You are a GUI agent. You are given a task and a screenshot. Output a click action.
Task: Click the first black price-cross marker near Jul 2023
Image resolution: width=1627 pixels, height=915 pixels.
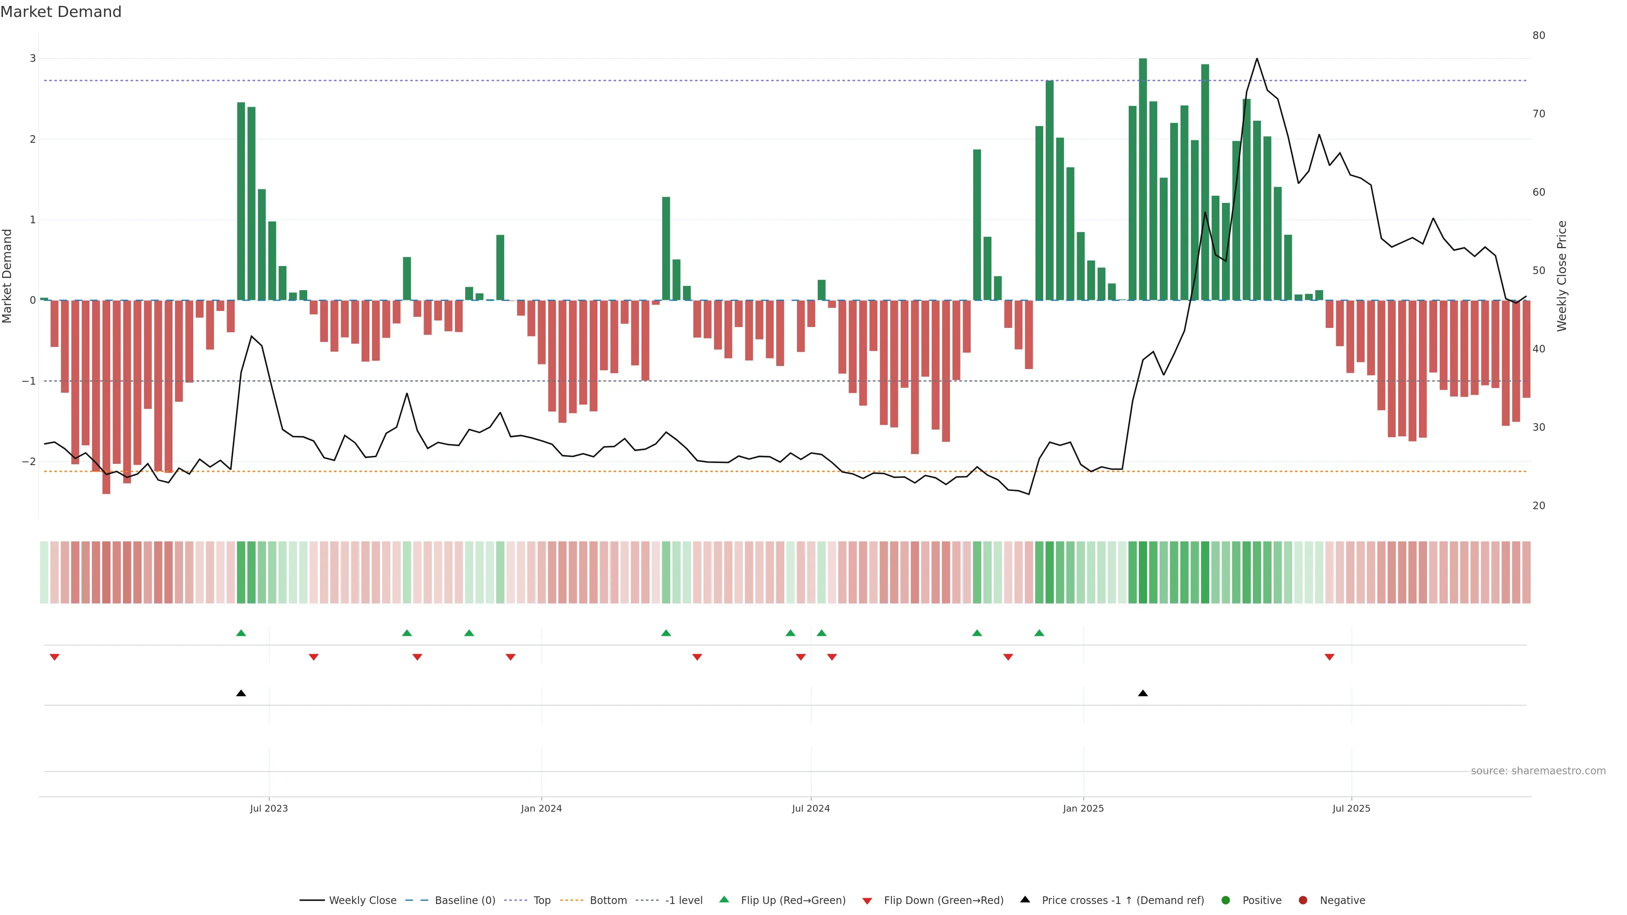[x=241, y=693]
